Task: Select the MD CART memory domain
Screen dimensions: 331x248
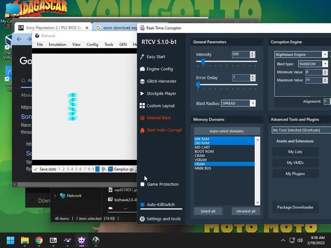Action: (x=224, y=147)
